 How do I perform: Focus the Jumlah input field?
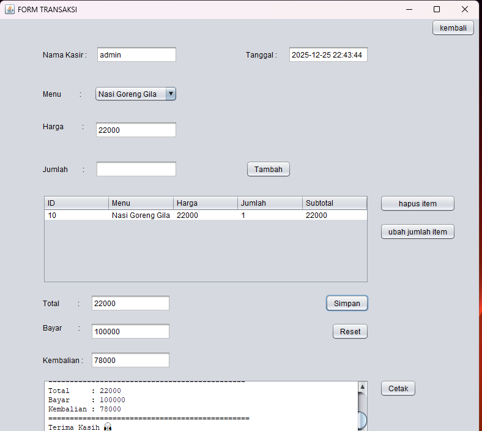[136, 169]
